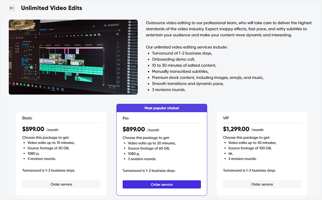Click the '4k' feature in VIP

coord(230,153)
